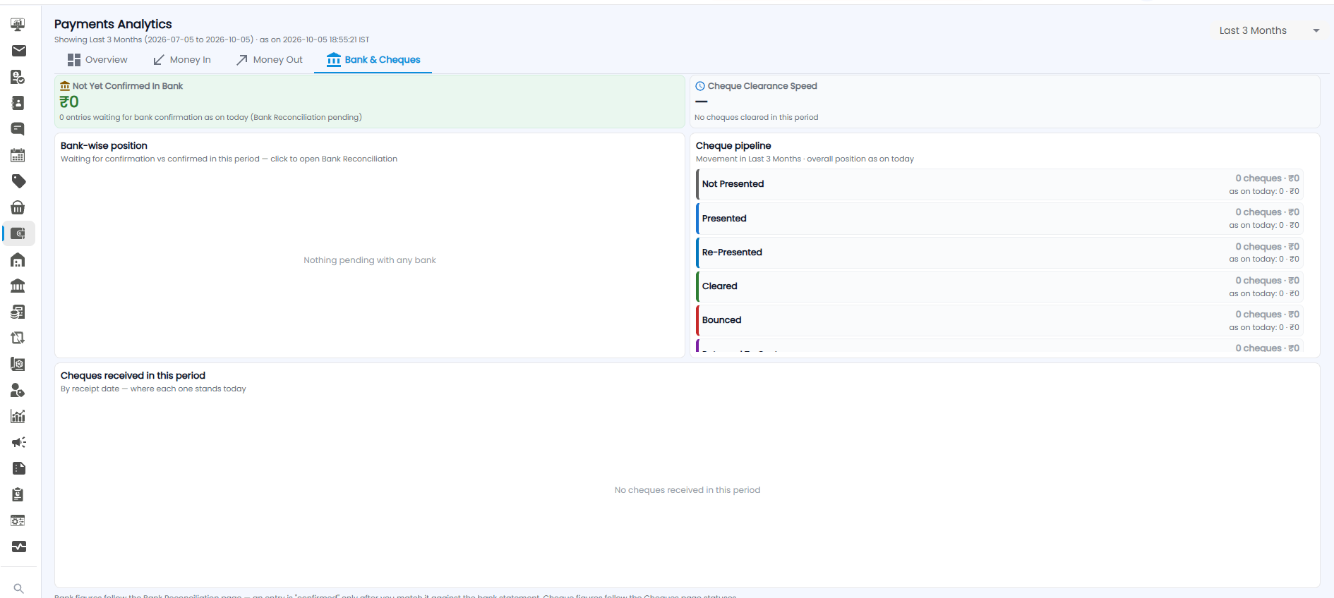Image resolution: width=1334 pixels, height=598 pixels.
Task: Switch to the Money Out tab
Action: (x=270, y=60)
